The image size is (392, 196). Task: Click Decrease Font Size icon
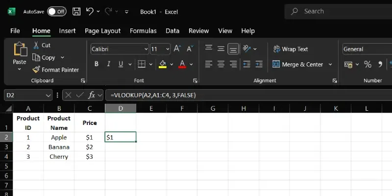click(x=190, y=49)
